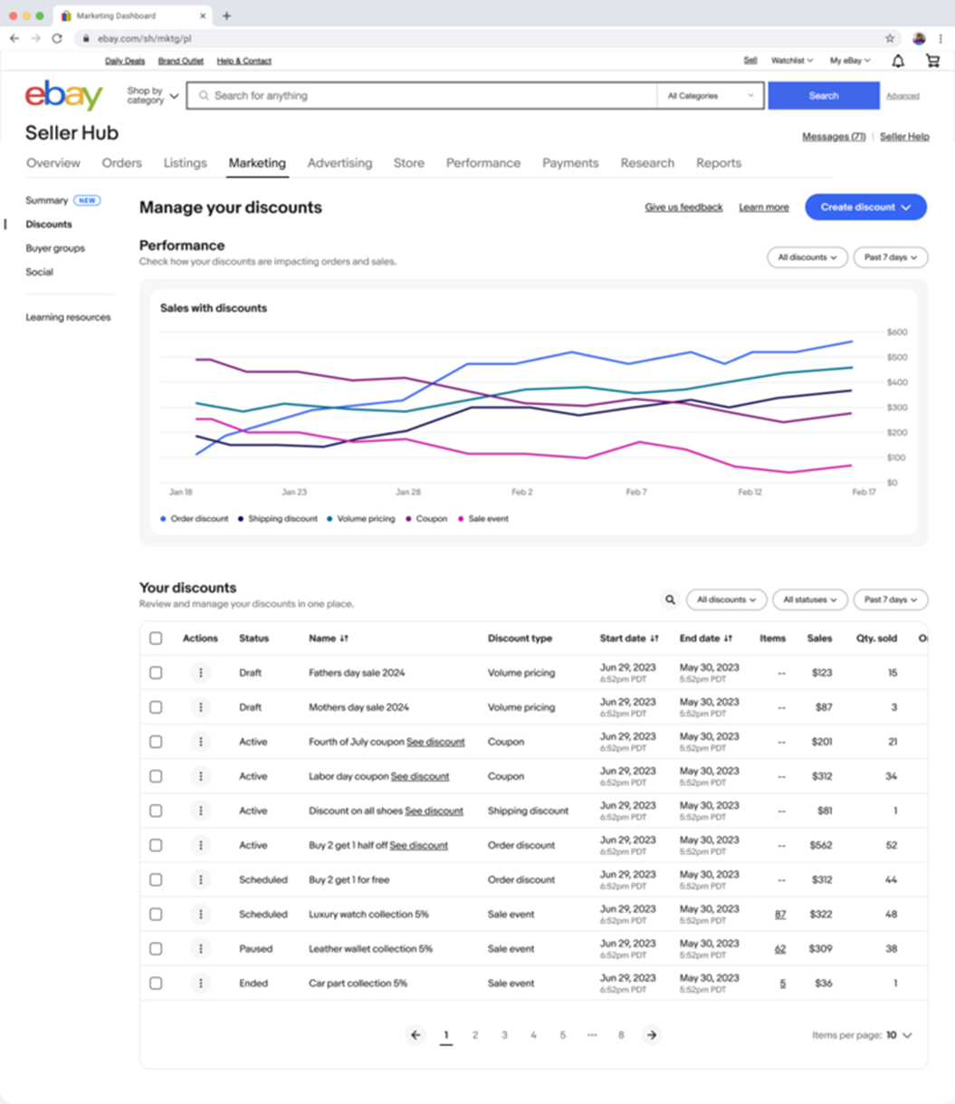
Task: Open actions menu for Leather wallet collection 5%
Action: pyautogui.click(x=201, y=948)
